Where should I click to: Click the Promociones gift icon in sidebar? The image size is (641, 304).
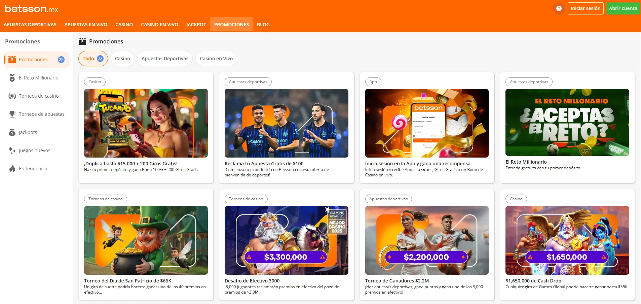click(x=12, y=60)
